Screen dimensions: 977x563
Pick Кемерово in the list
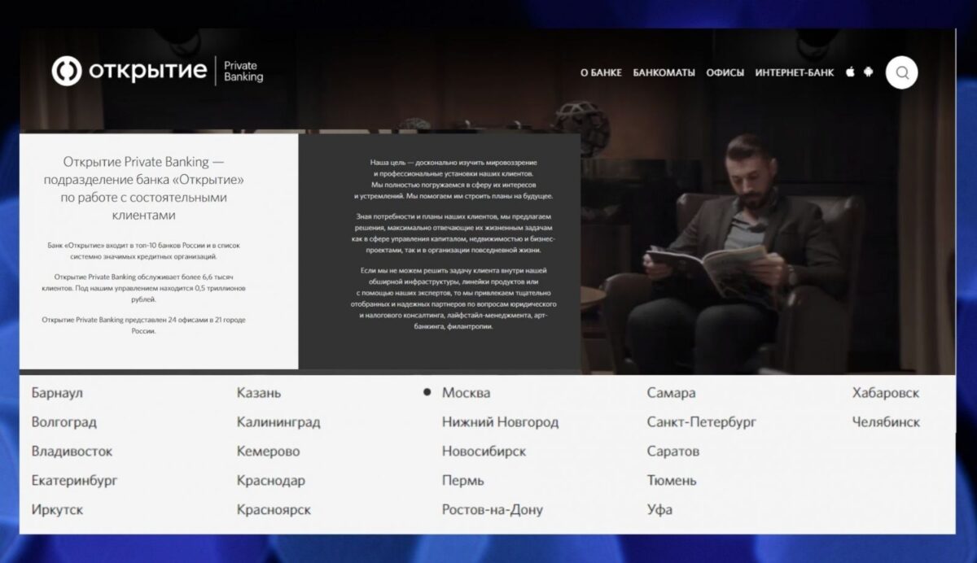point(268,452)
